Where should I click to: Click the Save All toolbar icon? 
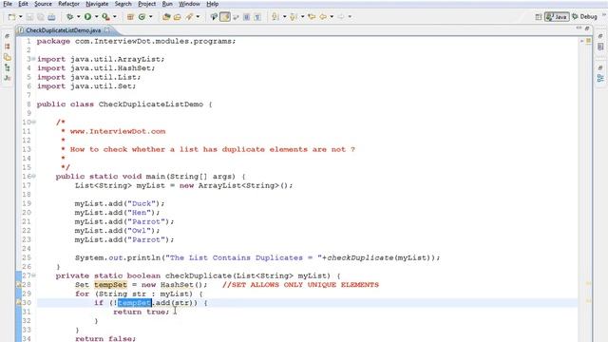click(x=40, y=17)
